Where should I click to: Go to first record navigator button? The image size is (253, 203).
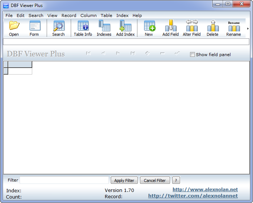(x=89, y=54)
